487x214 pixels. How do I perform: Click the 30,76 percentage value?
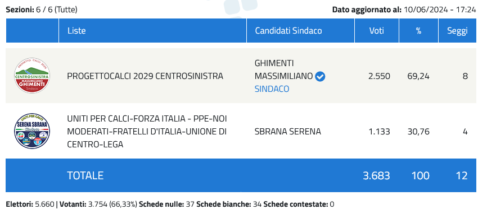(x=418, y=132)
